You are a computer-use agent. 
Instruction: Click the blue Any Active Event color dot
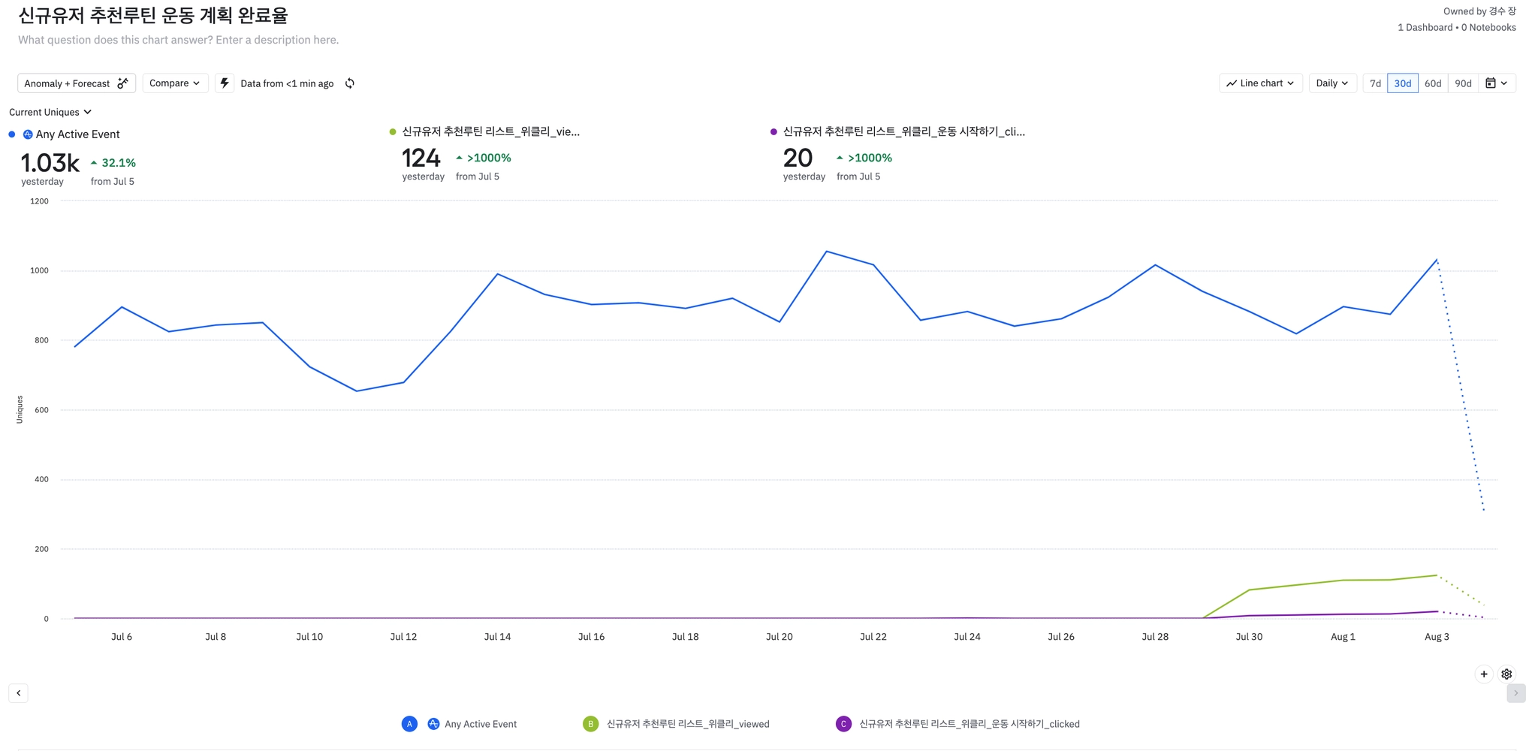click(x=12, y=134)
